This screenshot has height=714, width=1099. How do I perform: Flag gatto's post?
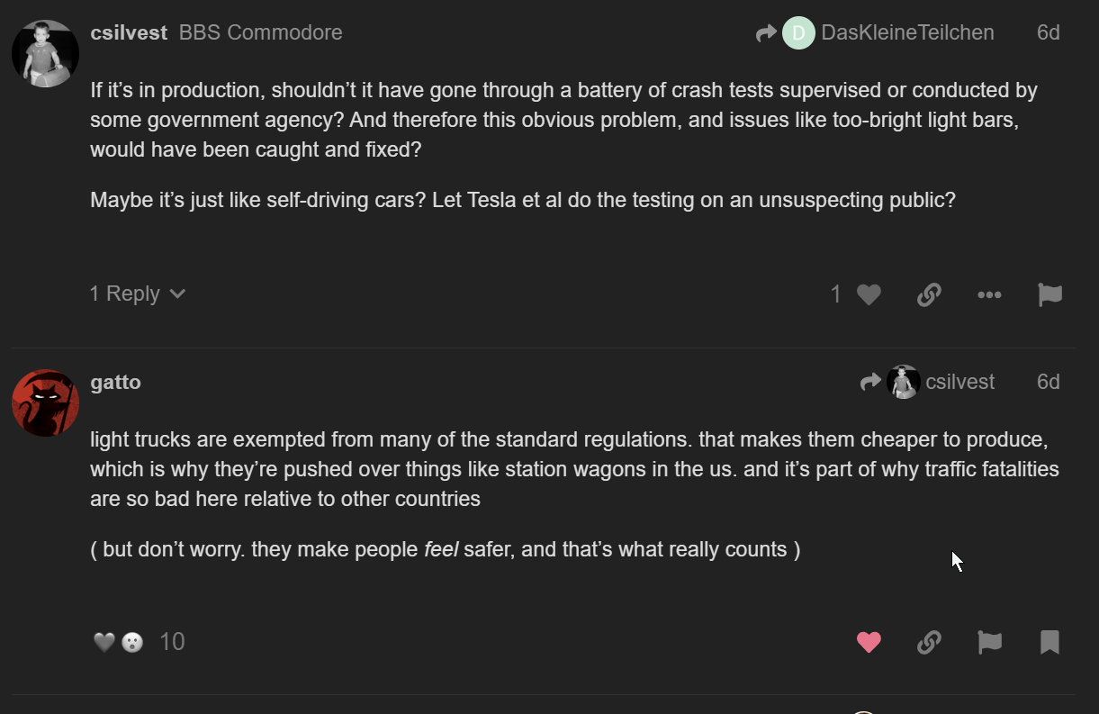pos(989,642)
